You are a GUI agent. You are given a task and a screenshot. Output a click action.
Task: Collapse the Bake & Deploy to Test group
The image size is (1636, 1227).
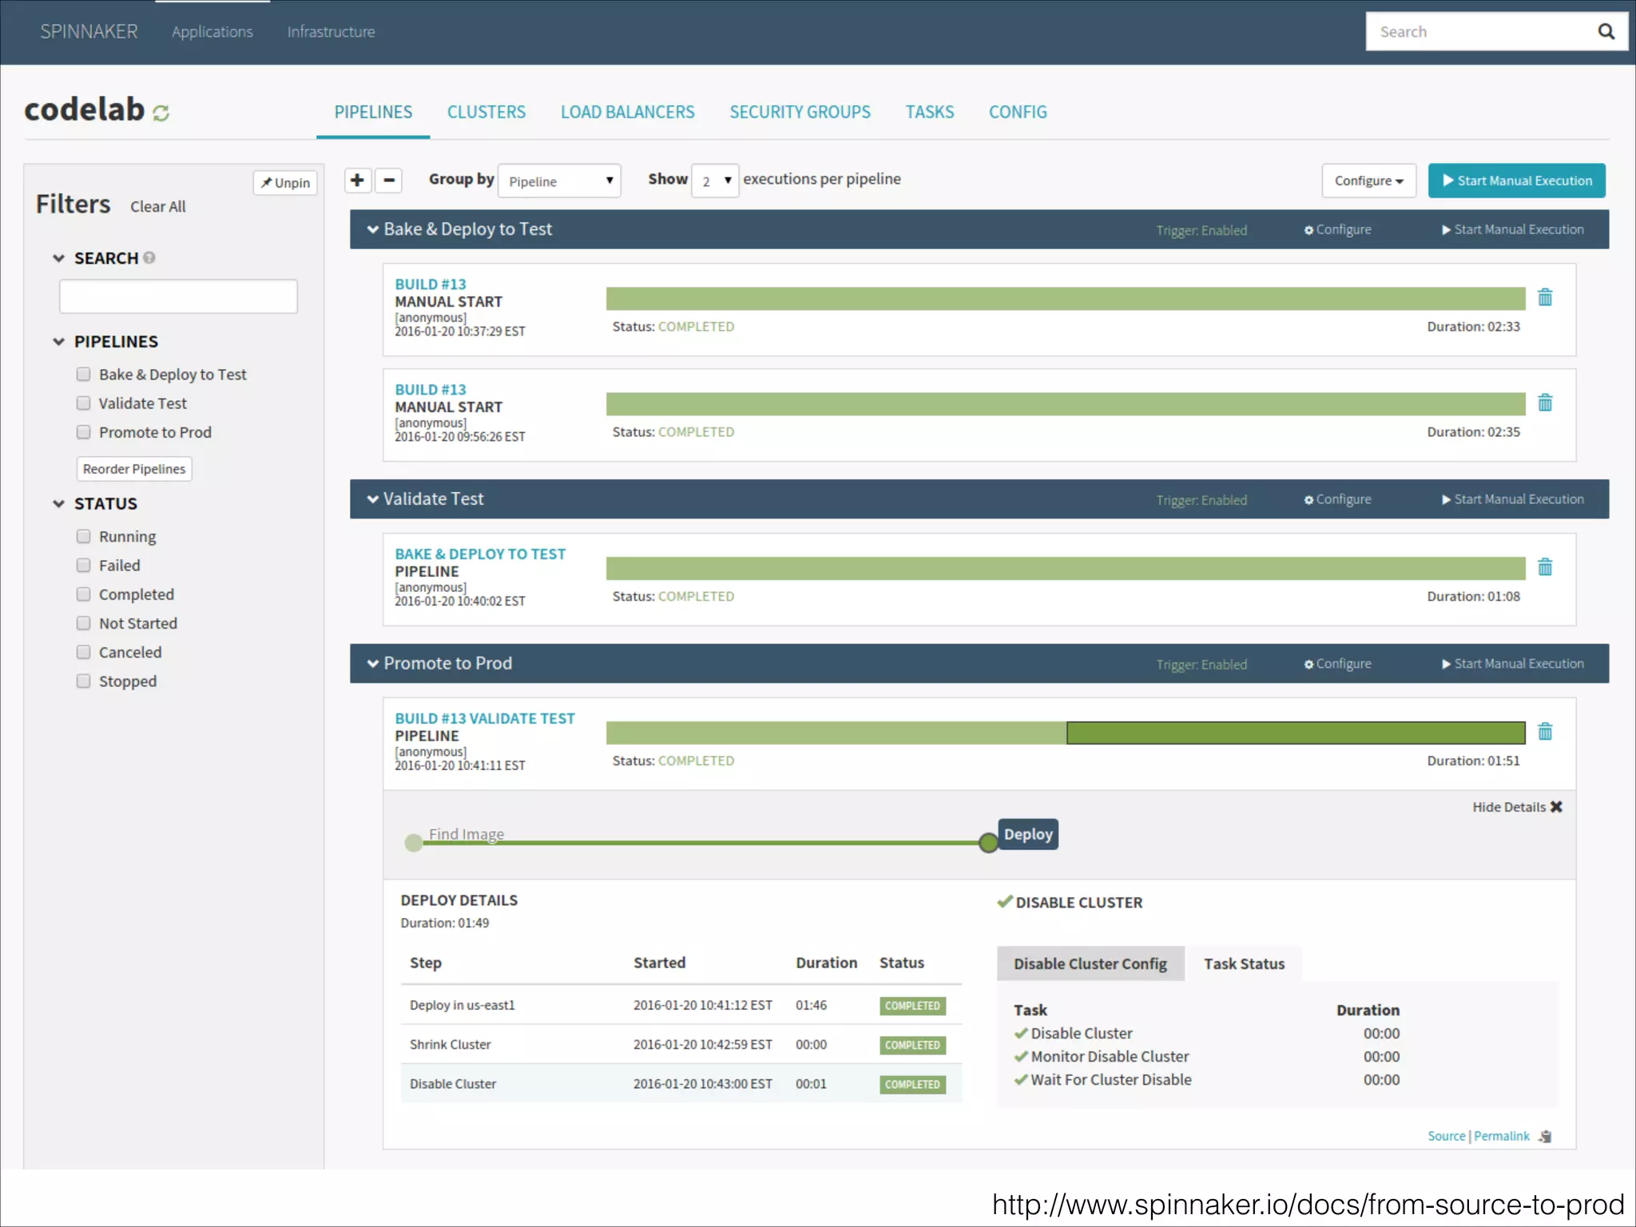click(372, 229)
